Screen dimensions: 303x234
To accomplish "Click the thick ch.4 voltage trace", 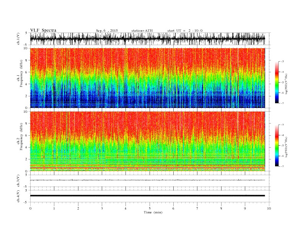I will (147, 196).
